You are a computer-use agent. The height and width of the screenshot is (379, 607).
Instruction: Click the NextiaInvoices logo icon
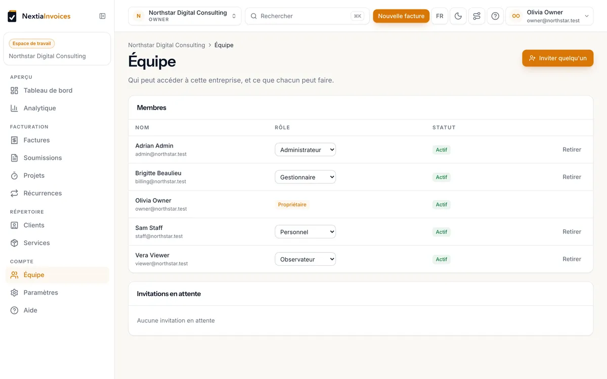tap(12, 16)
